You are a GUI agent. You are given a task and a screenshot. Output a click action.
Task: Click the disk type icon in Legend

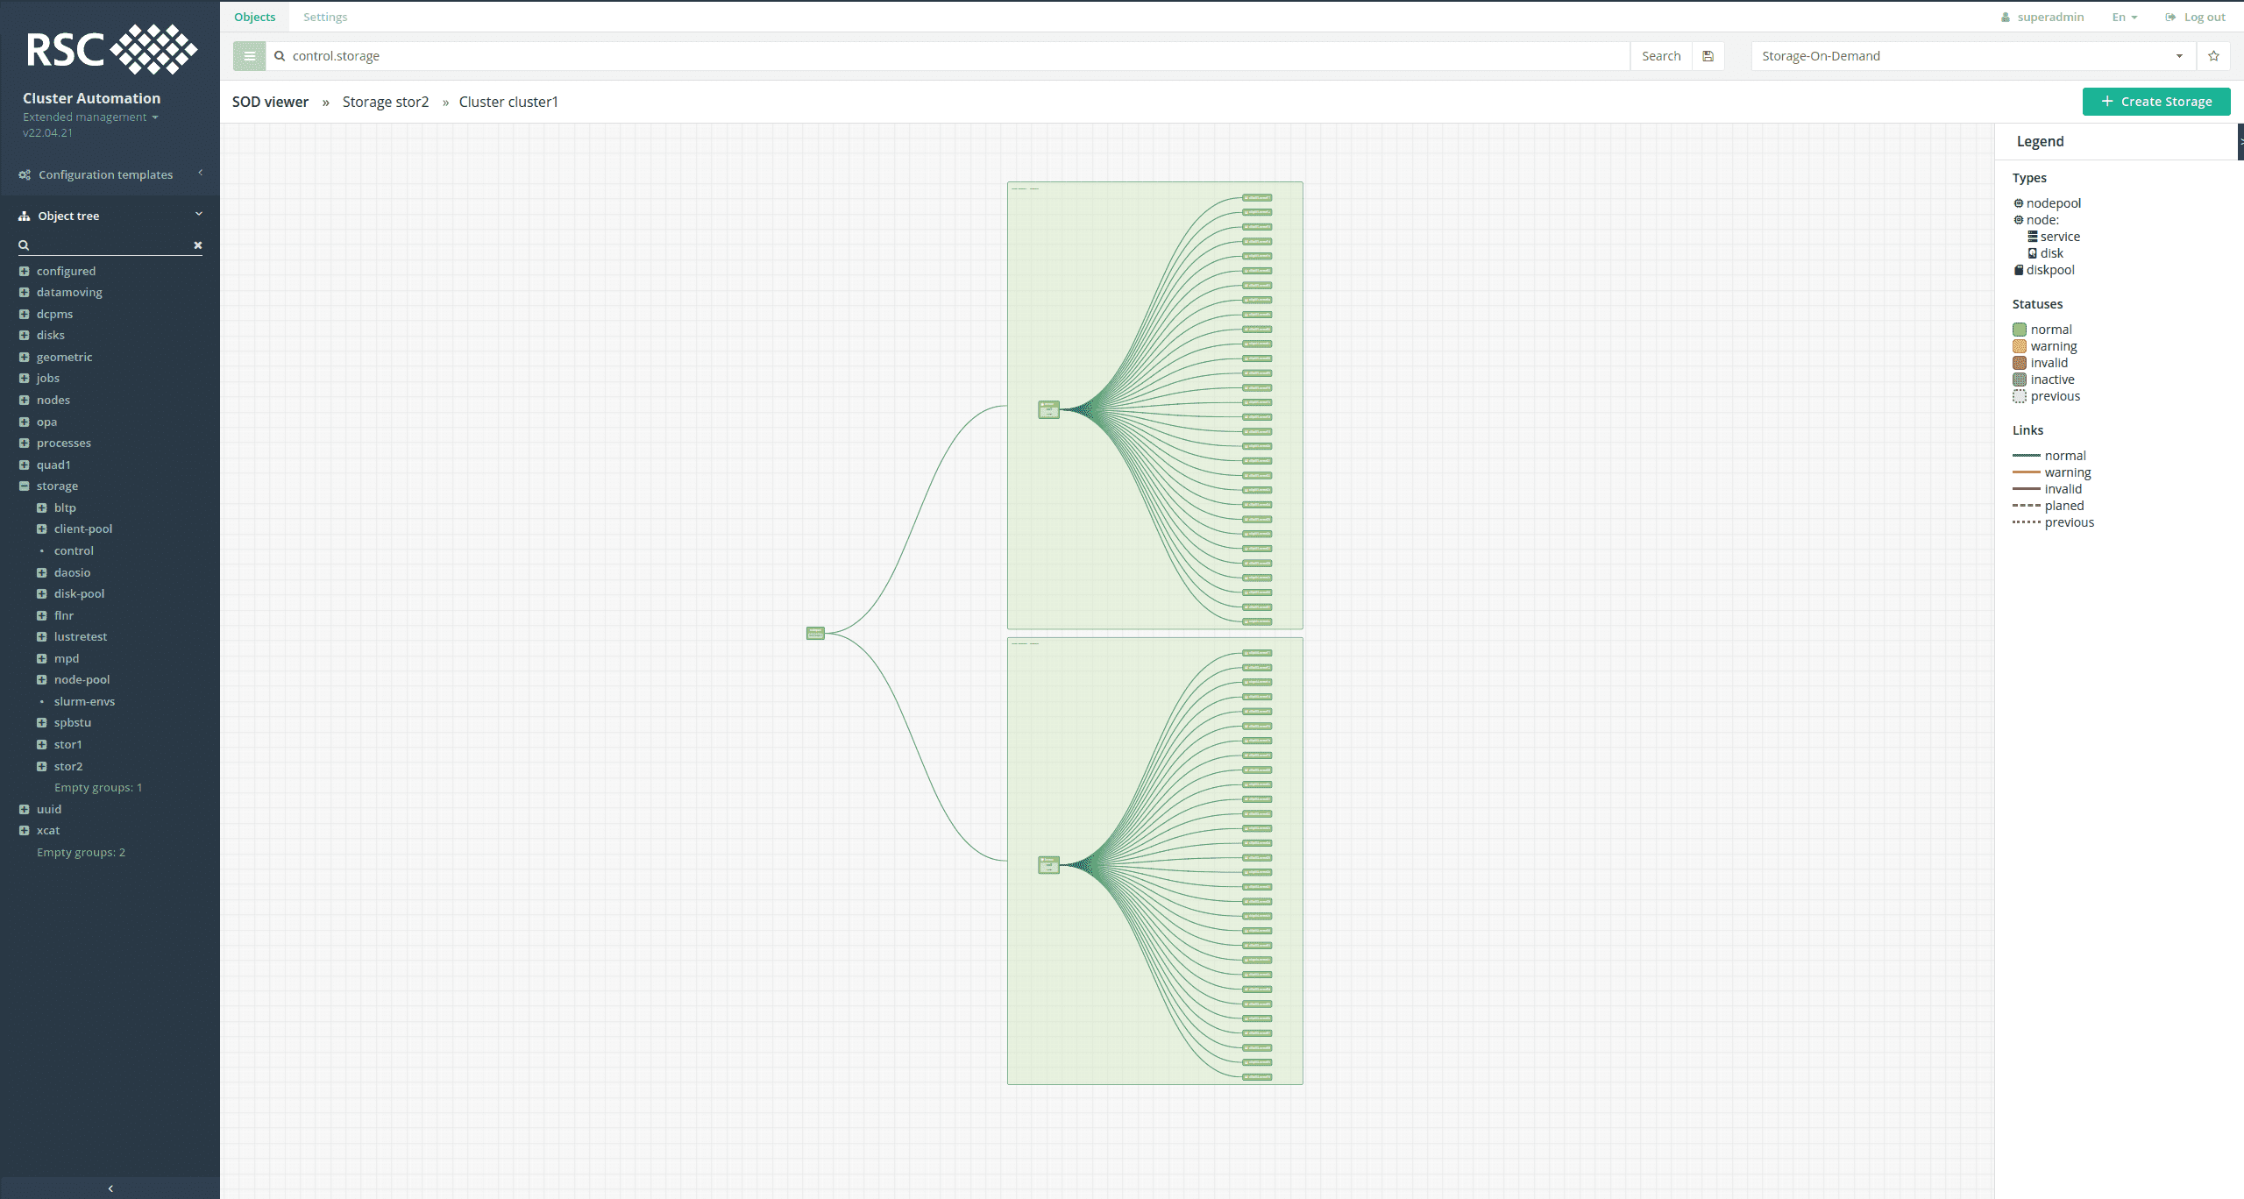2034,253
